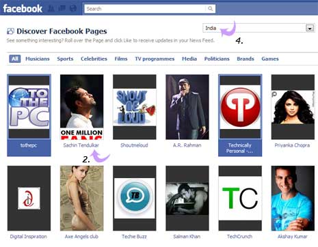Switch to TV programmes tab
318x247 pixels.
155,59
